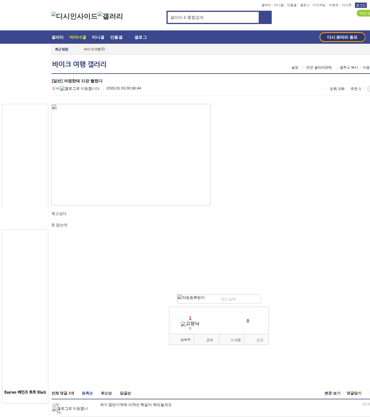Click commenter name 삼탕

coord(56,405)
